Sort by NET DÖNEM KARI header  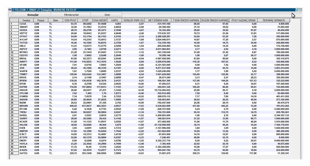(x=158, y=20)
